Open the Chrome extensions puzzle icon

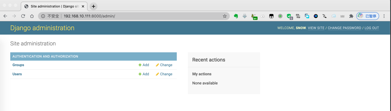pos(351,16)
